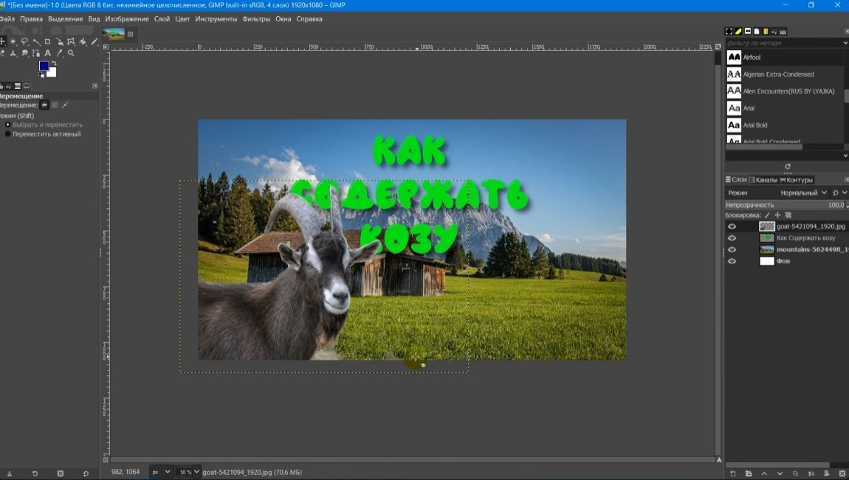Delete the active layer
Image resolution: width=849 pixels, height=480 pixels.
(842, 473)
